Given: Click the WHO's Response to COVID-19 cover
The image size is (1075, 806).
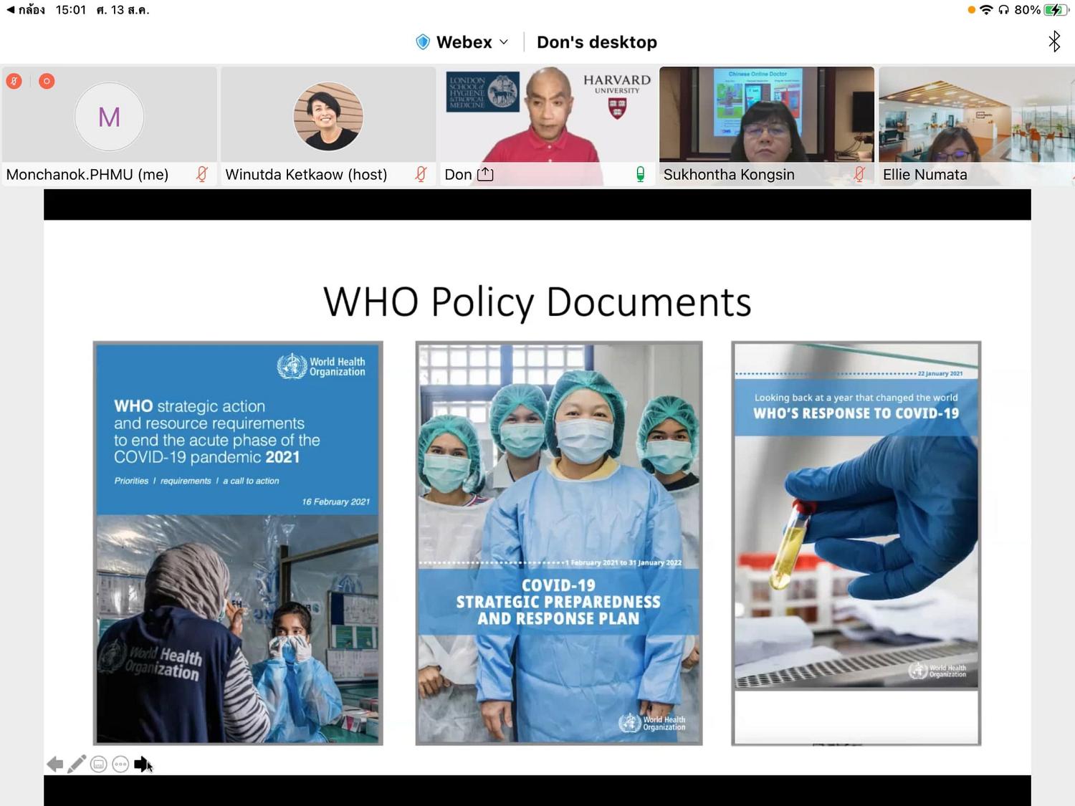Looking at the screenshot, I should pyautogui.click(x=856, y=543).
